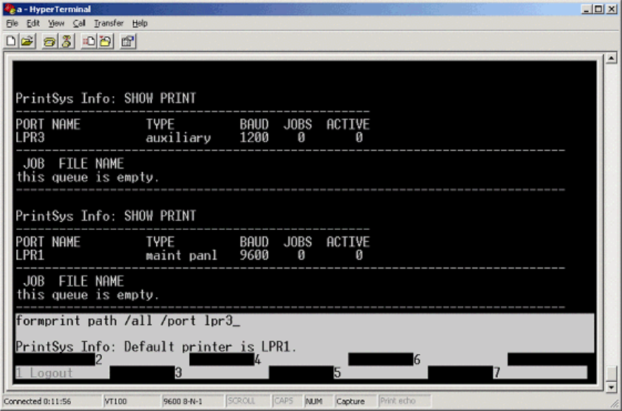This screenshot has height=411, width=622.
Task: Click the Receive file toolbar icon
Action: click(106, 41)
